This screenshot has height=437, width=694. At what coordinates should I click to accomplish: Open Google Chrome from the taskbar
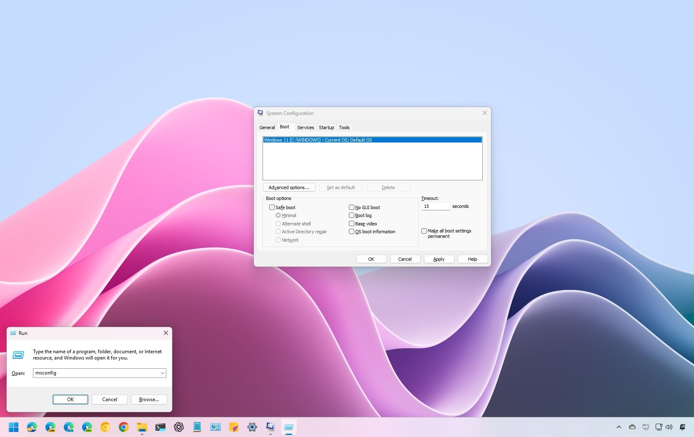[123, 427]
